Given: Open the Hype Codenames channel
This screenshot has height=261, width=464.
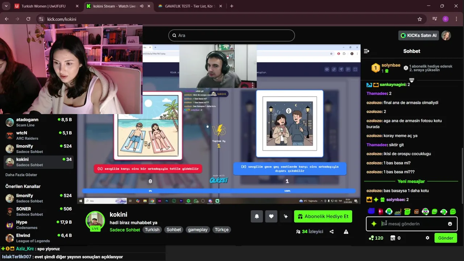Looking at the screenshot, I should 38,225.
